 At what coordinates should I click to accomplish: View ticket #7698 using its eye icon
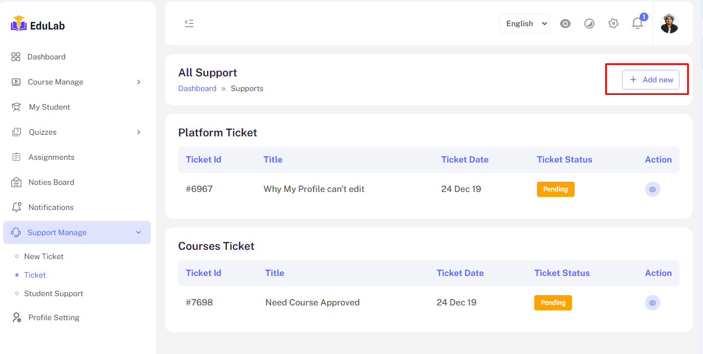tap(652, 303)
